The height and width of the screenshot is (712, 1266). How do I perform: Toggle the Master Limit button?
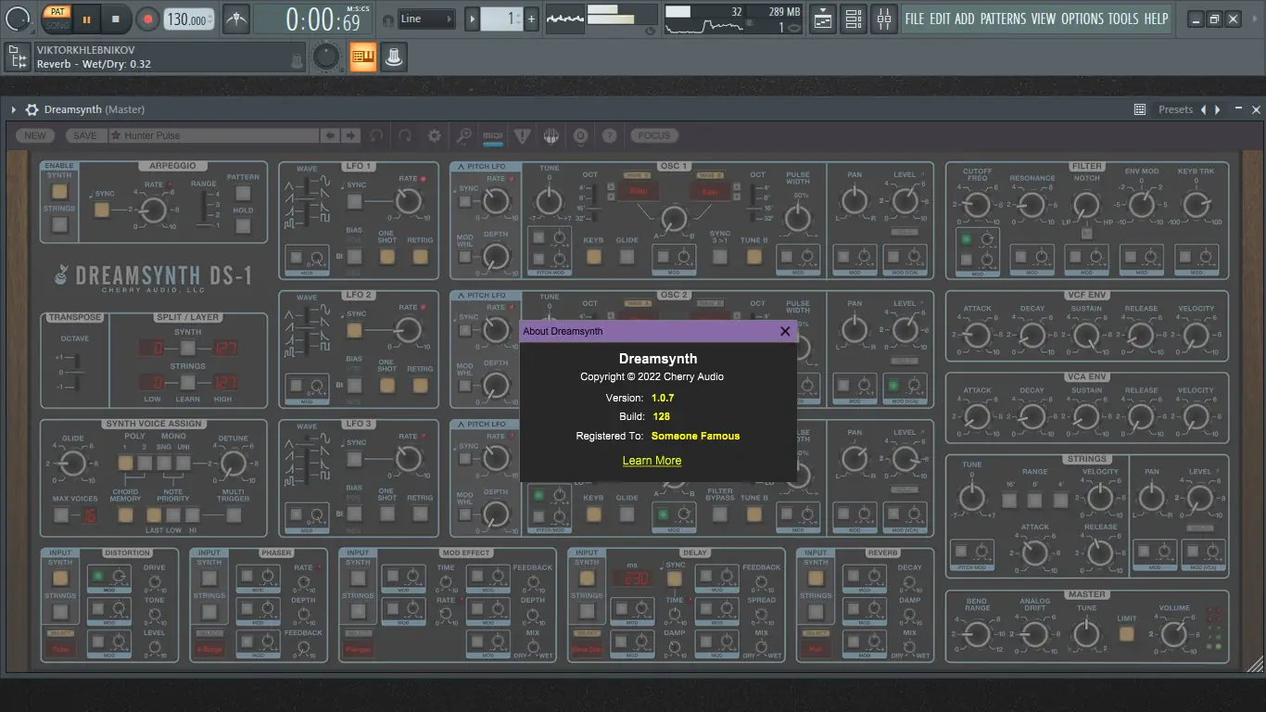click(x=1126, y=634)
